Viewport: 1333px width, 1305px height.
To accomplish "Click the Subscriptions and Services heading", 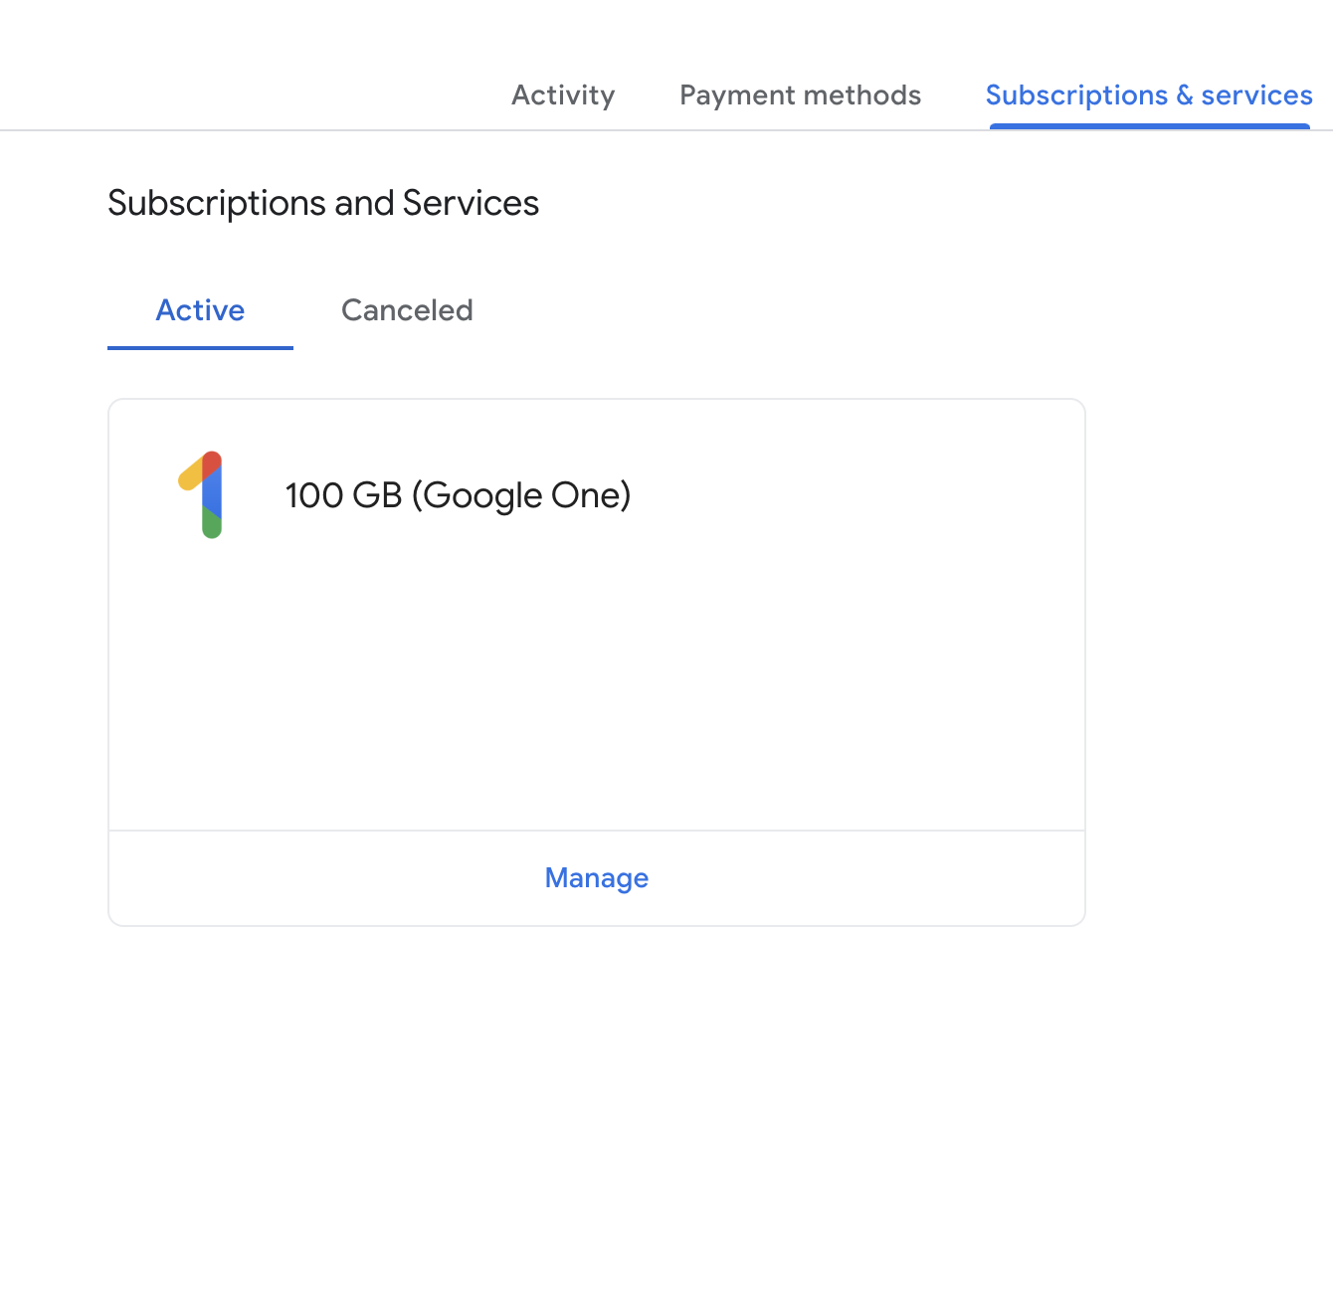I will click(323, 203).
